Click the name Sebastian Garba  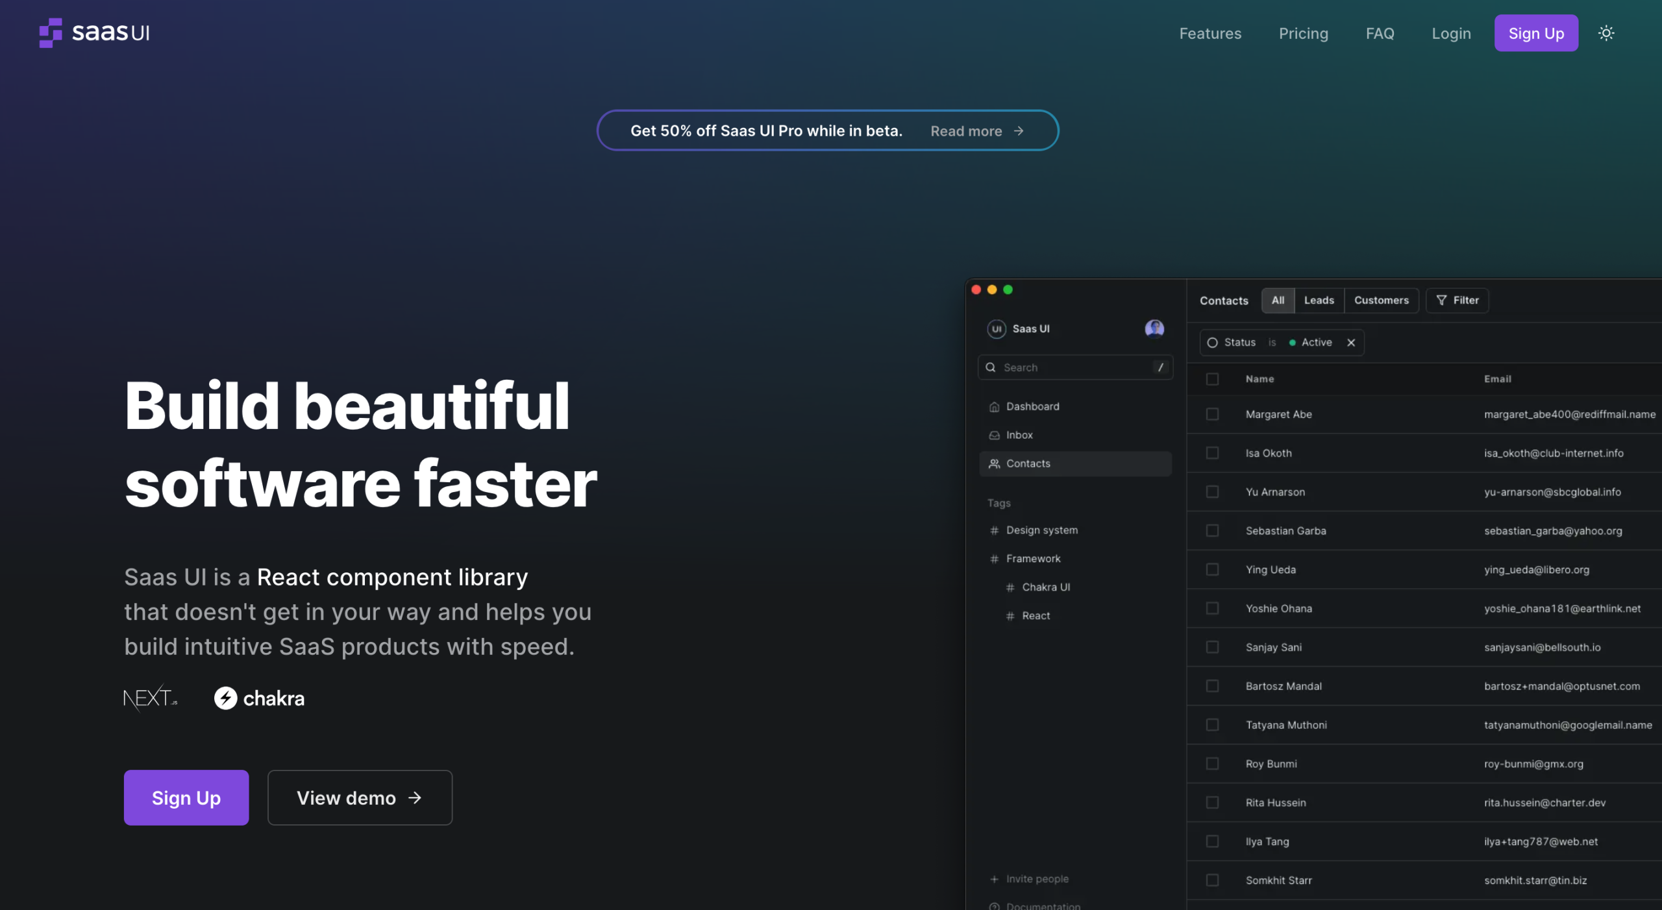[x=1285, y=531]
